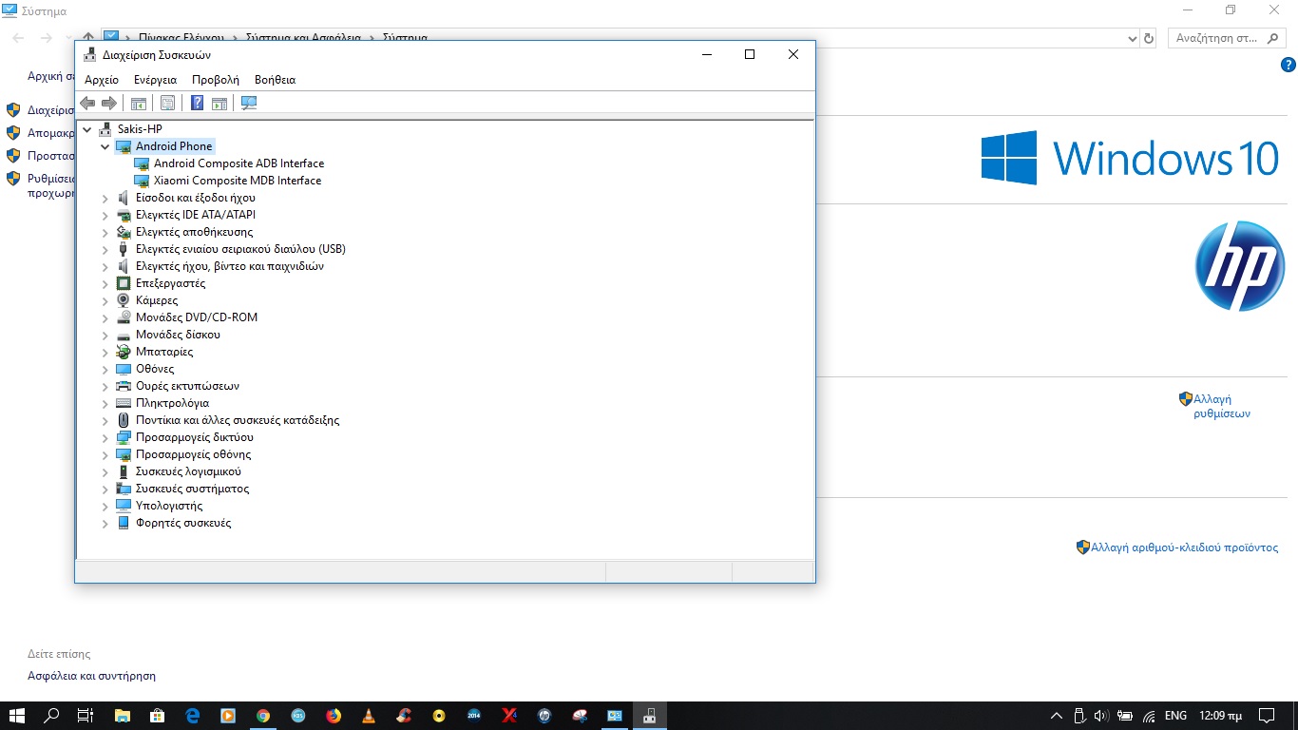Click the Scan for hardware changes toolbar icon
The image size is (1298, 730).
click(x=249, y=104)
